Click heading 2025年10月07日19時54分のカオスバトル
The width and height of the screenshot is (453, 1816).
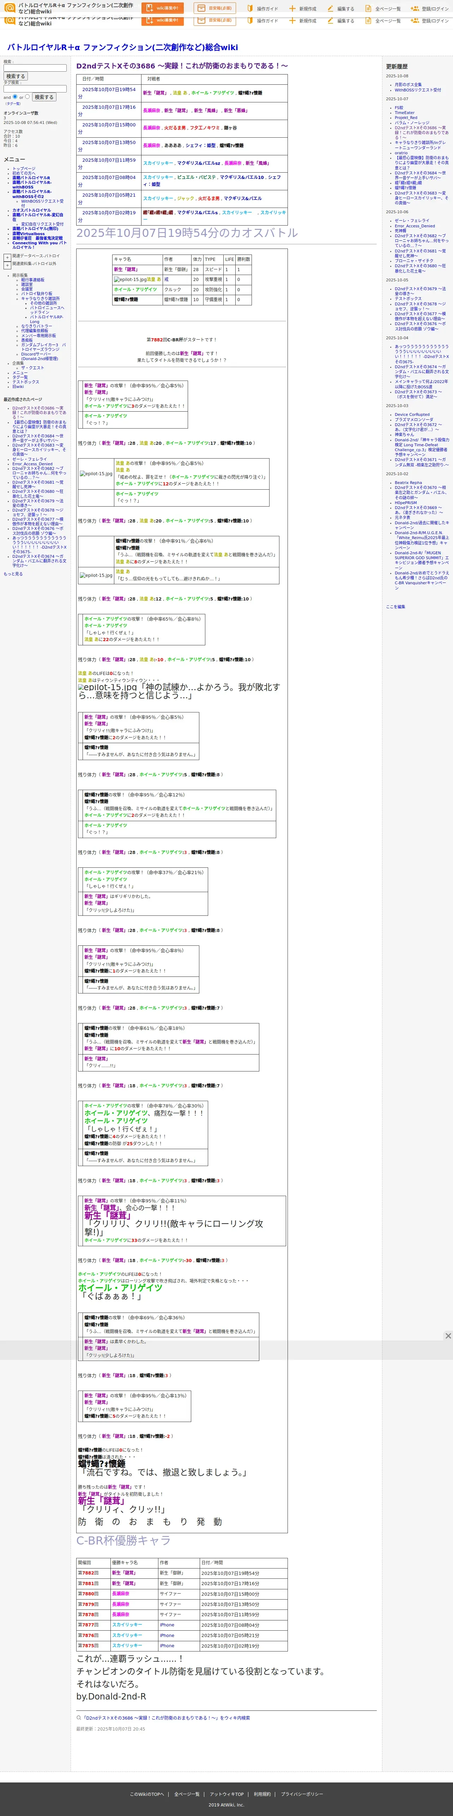pos(187,233)
